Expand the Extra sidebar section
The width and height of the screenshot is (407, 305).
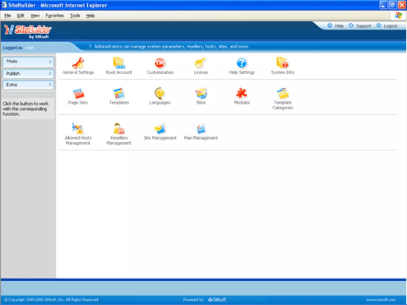(x=28, y=85)
